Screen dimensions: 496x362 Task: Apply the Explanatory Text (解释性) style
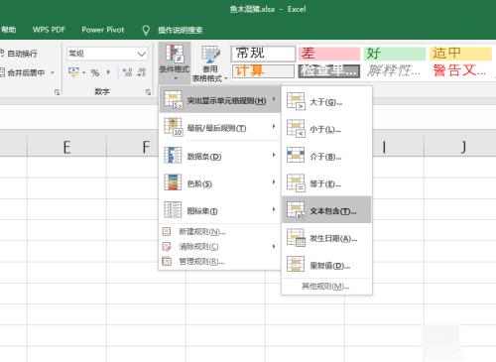click(395, 70)
